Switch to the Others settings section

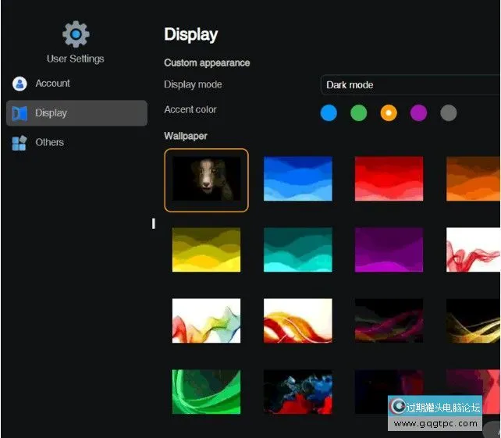coord(49,143)
